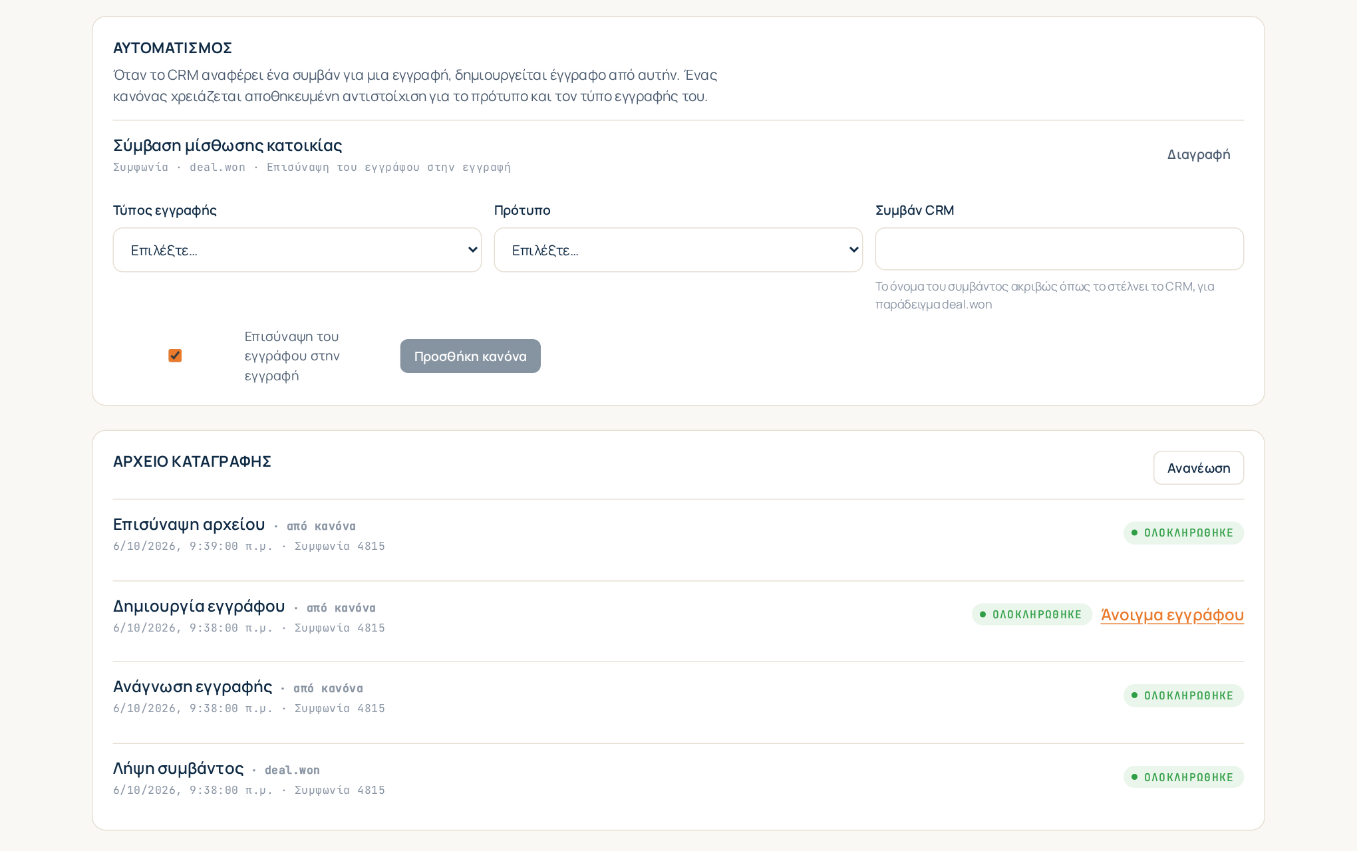Viewport: 1357px width, 851px height.
Task: Click Διαγραφή for the rental contract rule
Action: tap(1199, 154)
